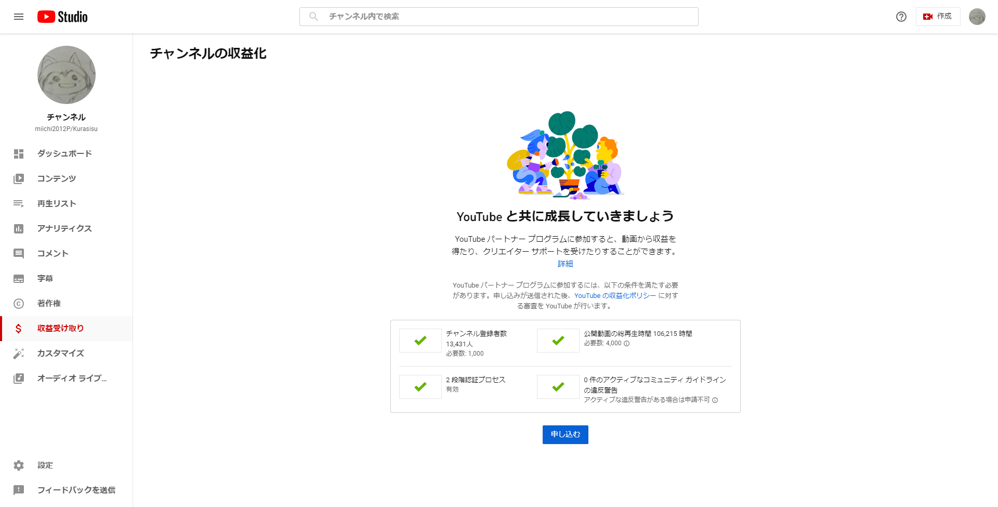Click the 2 段階認証プロセス green checkmark
998x507 pixels.
click(x=421, y=387)
